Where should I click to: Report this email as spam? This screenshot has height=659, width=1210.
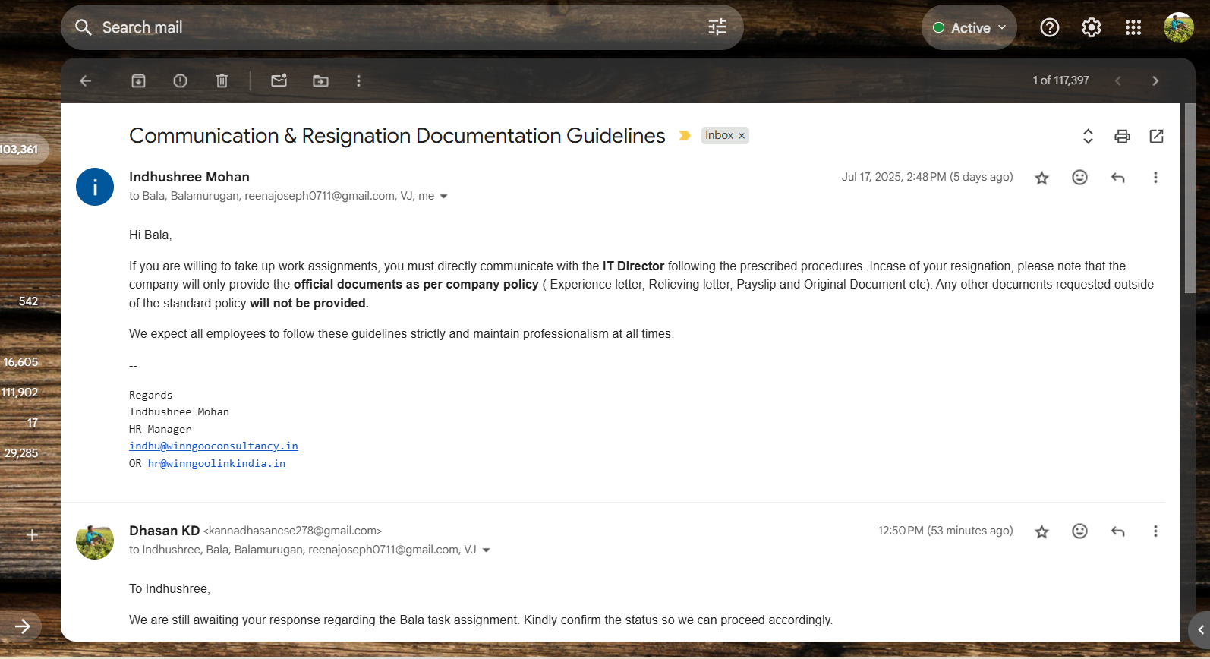click(x=180, y=80)
